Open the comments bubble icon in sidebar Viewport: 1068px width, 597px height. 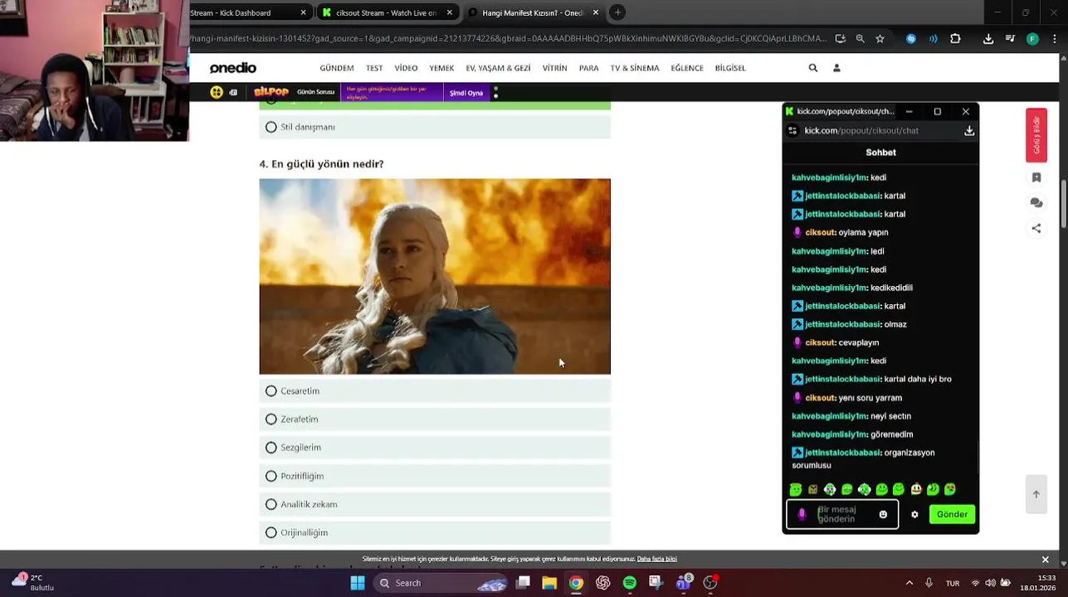click(1036, 202)
